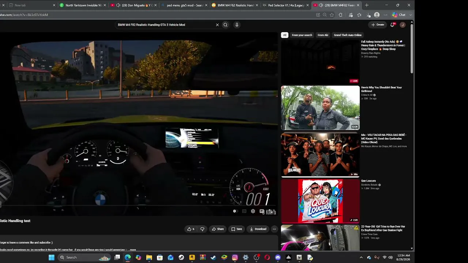This screenshot has height=263, width=468.
Task: Open Discord from the taskbar
Action: click(x=278, y=258)
